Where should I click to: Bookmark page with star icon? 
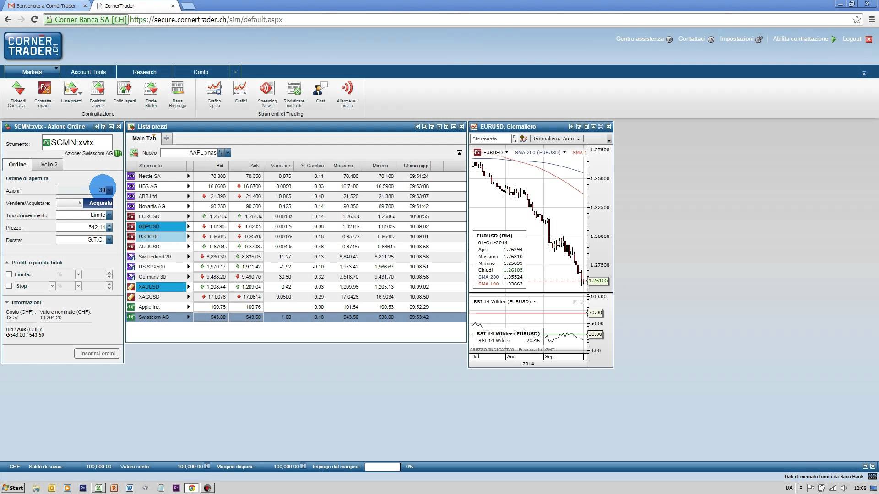(857, 19)
